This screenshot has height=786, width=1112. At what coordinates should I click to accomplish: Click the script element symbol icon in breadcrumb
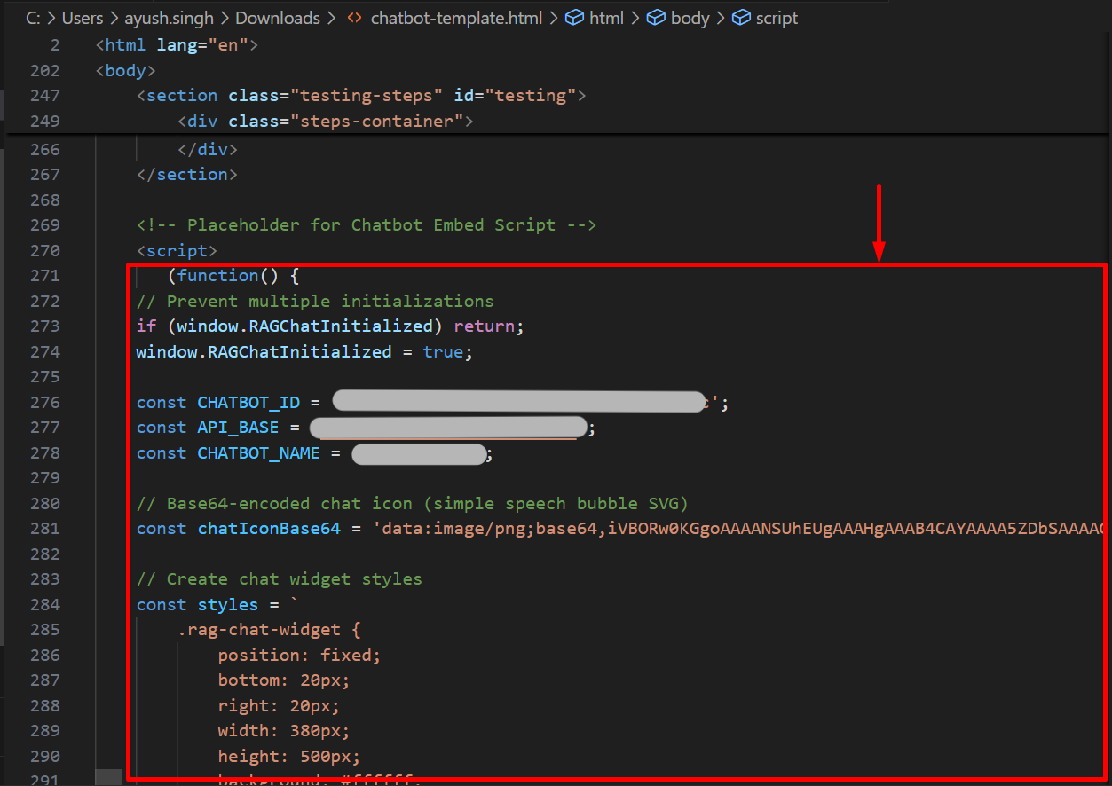[x=740, y=18]
